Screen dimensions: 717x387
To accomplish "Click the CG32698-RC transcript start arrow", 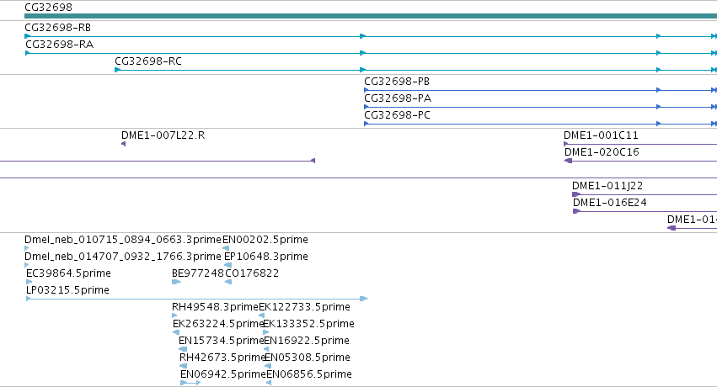I will [x=117, y=71].
